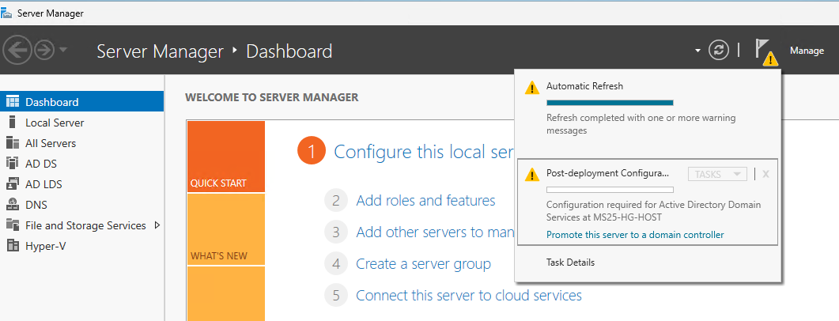Click Refresh completed warning message text

pos(641,124)
